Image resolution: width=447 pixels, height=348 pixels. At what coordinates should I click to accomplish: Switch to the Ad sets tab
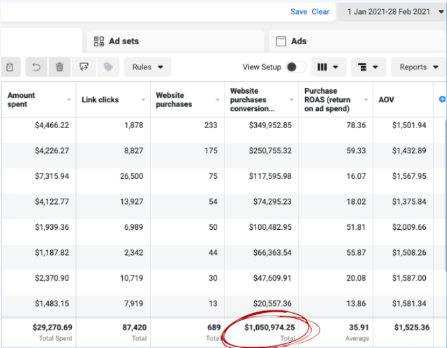coord(123,41)
